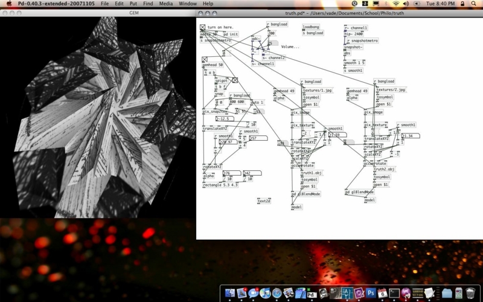Toggle the 'turn on here.' checkbox
This screenshot has height=302, width=483.
tap(202, 27)
